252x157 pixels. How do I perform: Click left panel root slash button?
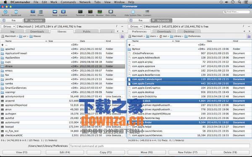[117, 26]
